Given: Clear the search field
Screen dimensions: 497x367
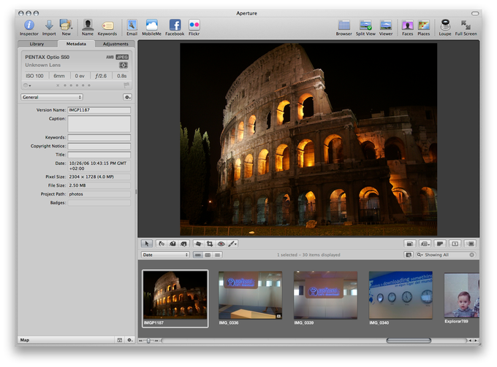Looking at the screenshot, I should click(x=472, y=255).
